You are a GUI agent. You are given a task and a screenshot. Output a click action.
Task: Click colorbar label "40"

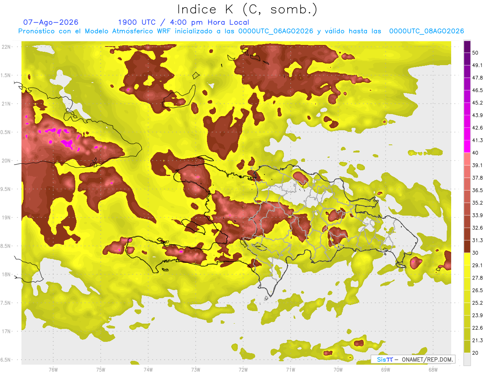475,153
